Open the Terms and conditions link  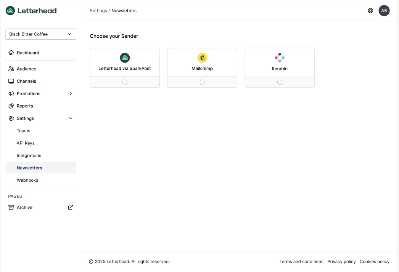coord(301,262)
